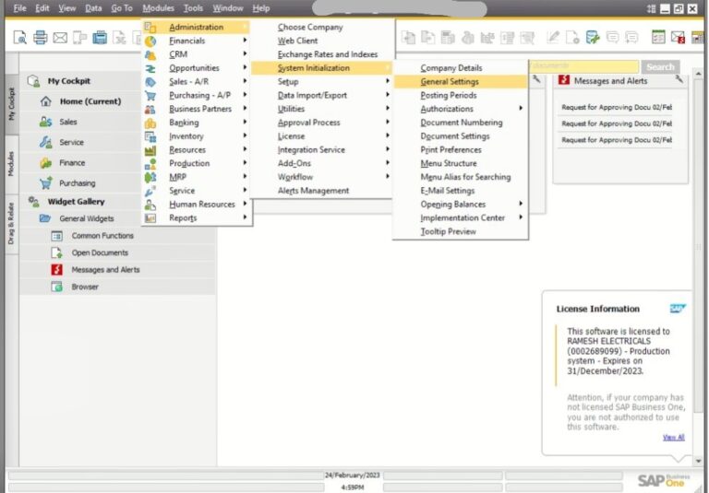
Task: Click the Common Functions widget icon
Action: [x=56, y=236]
